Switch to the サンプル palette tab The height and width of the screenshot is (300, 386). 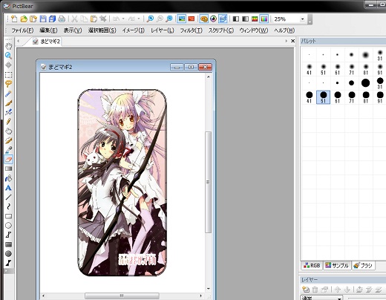(338, 266)
